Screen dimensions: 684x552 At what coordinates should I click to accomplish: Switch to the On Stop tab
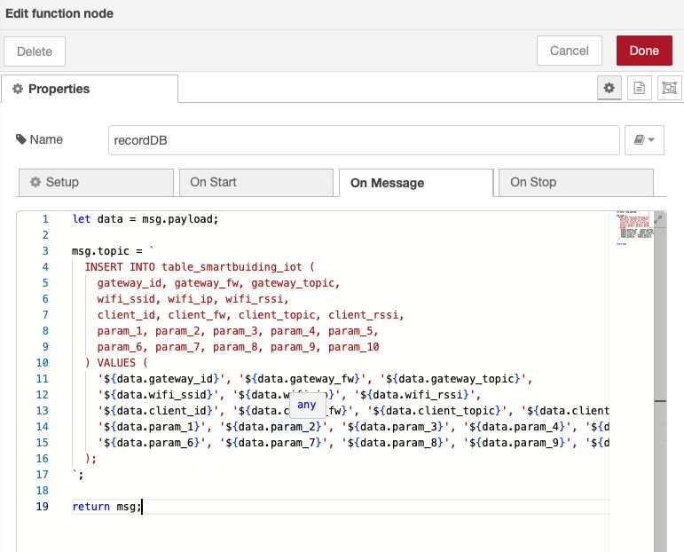pyautogui.click(x=576, y=183)
